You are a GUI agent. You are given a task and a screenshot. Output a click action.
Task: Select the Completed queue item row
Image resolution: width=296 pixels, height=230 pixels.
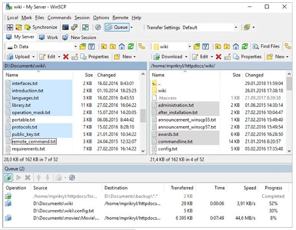(x=146, y=196)
